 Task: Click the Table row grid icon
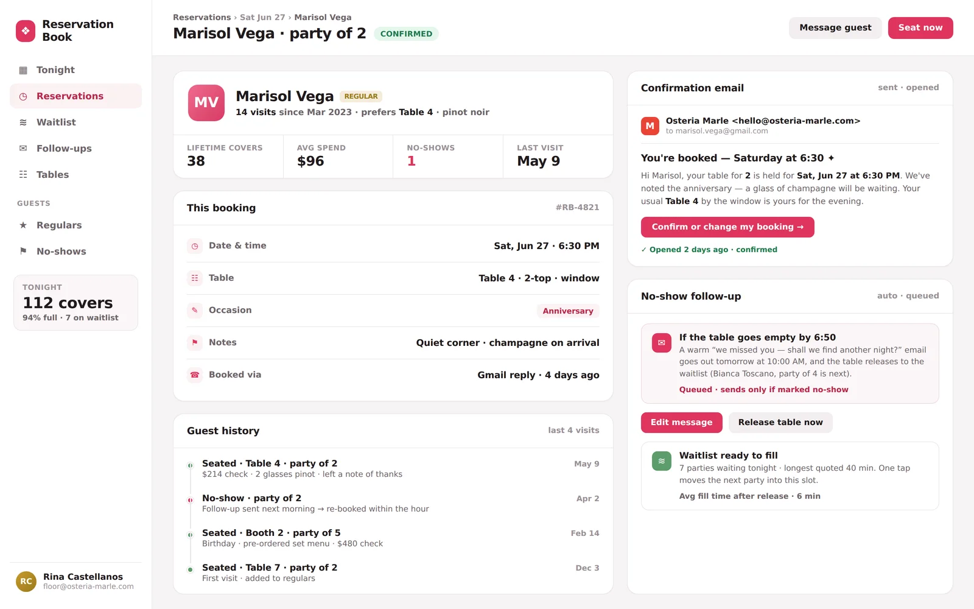click(x=195, y=278)
